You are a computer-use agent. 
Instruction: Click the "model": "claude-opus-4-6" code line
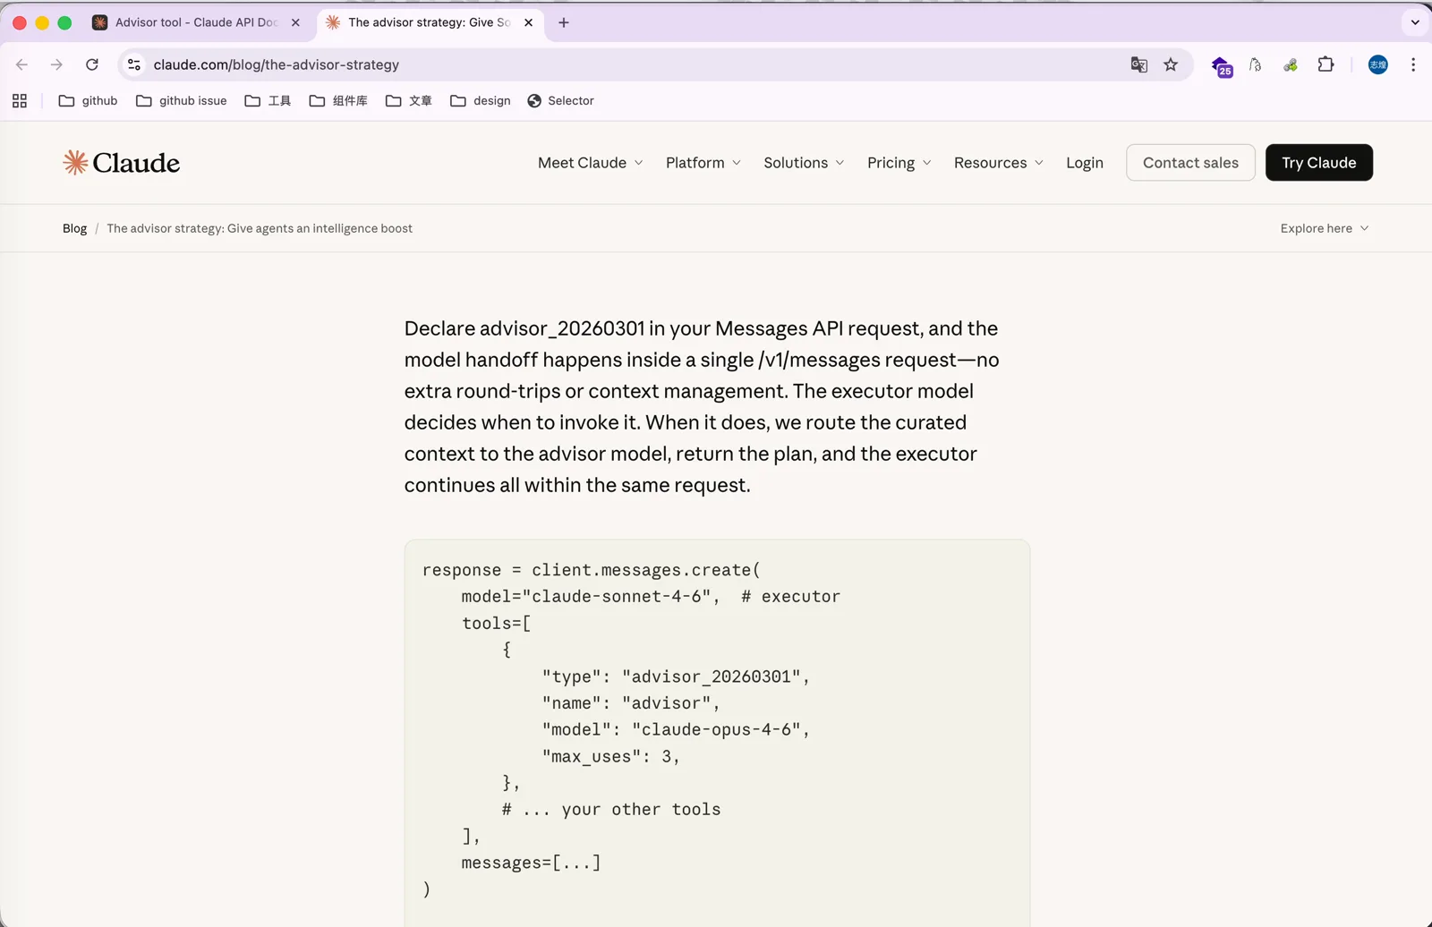click(676, 730)
